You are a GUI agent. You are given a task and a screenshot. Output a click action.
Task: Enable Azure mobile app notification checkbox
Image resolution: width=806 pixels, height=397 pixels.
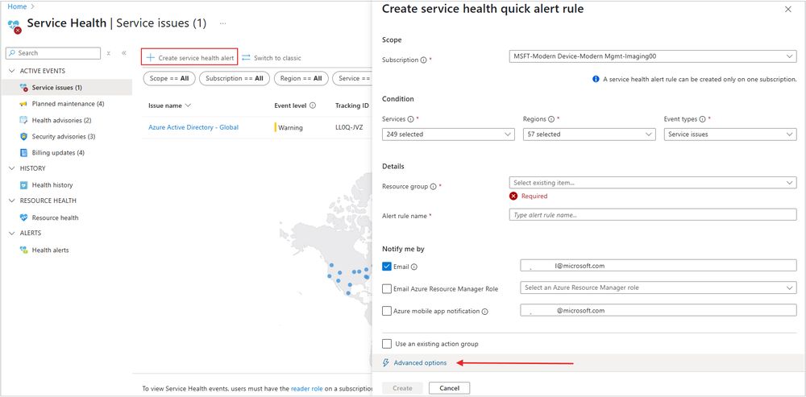(x=387, y=311)
